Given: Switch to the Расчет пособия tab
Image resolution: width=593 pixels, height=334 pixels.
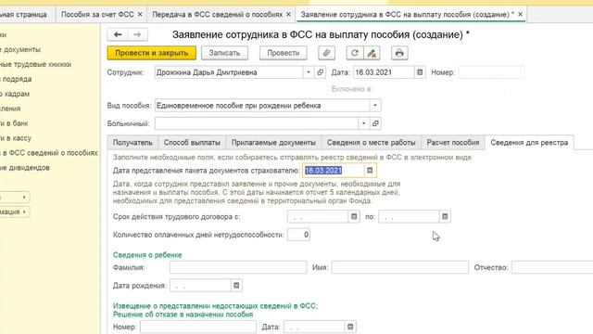Looking at the screenshot, I should coord(453,143).
